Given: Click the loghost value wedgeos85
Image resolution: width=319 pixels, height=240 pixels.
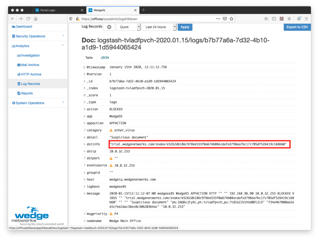Looking at the screenshot, I should point(118,187).
